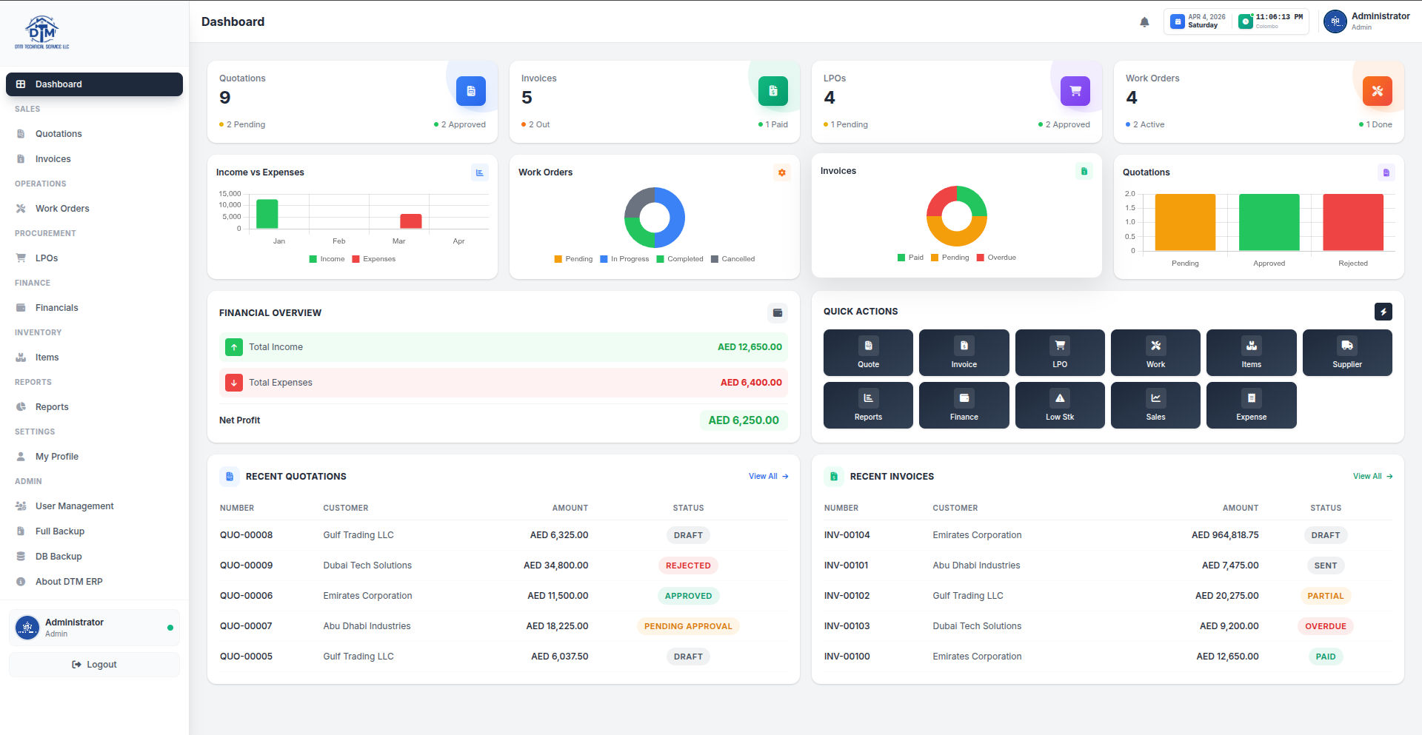The image size is (1422, 735).
Task: Toggle the Cancelled legend item
Action: pos(733,259)
